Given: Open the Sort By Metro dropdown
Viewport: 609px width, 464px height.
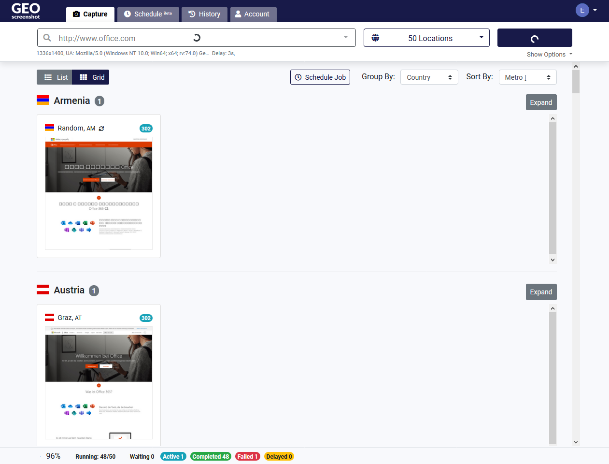Looking at the screenshot, I should pyautogui.click(x=527, y=77).
